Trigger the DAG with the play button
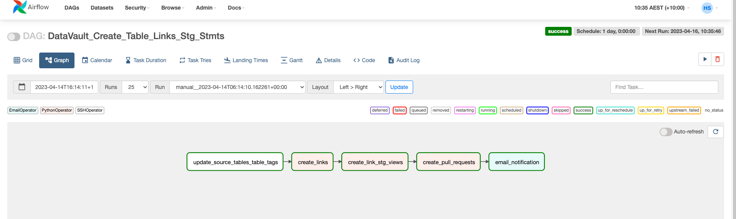This screenshot has width=736, height=219. [x=705, y=59]
